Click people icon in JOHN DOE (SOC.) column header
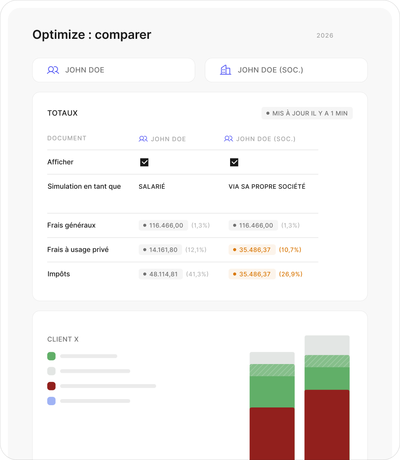 pos(229,139)
